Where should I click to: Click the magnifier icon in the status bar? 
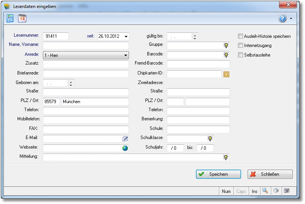pos(265,191)
